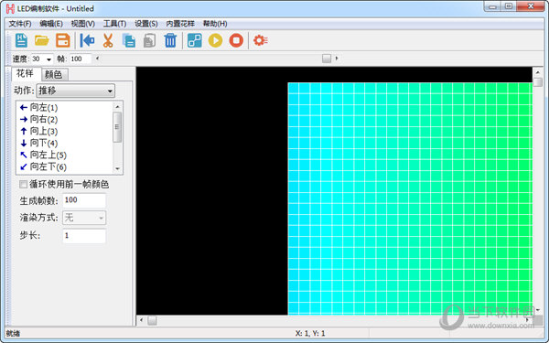549x343 pixels.
Task: Delete with the trash can icon
Action: [170, 40]
